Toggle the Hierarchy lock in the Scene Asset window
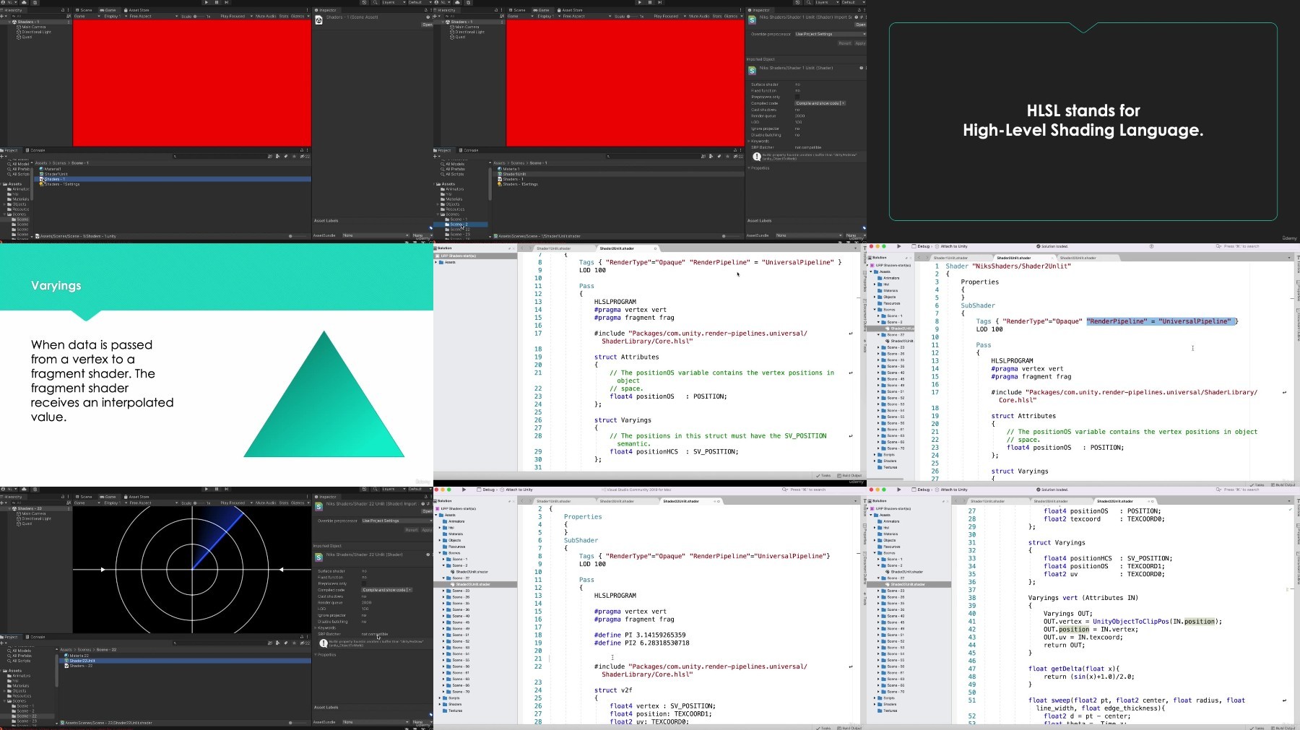 coord(63,10)
